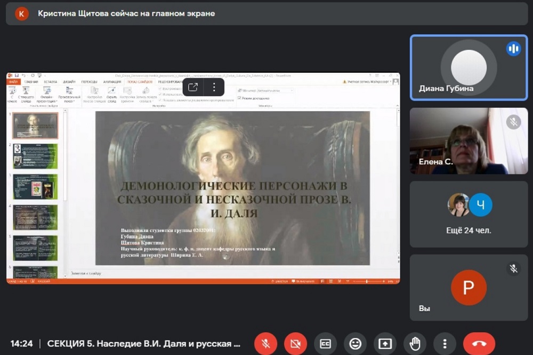533x355 pixels.
Task: Adjust the PowerPoint zoom slider
Action: tap(367, 281)
